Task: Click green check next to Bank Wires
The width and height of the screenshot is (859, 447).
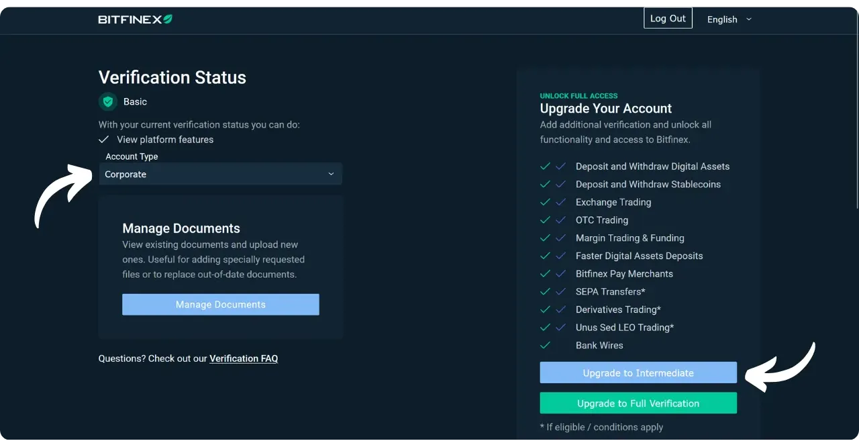Action: tap(545, 345)
